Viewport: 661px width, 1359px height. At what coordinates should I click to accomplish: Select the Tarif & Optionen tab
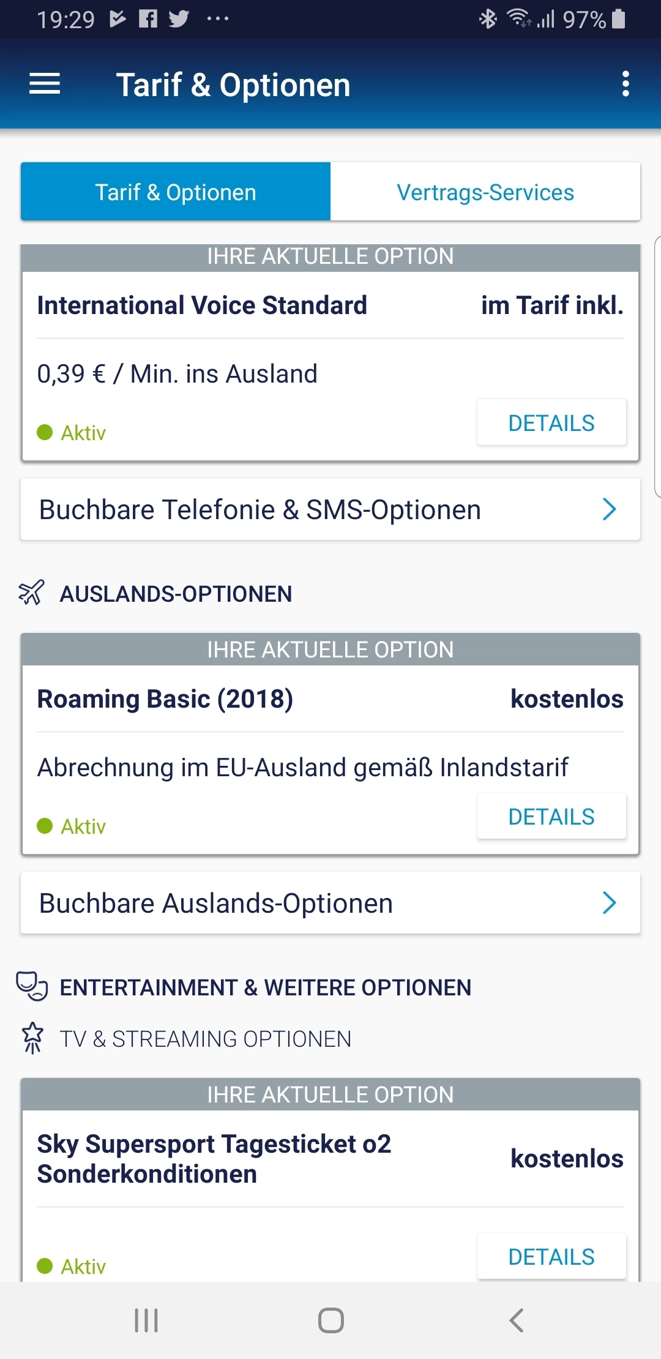point(176,192)
